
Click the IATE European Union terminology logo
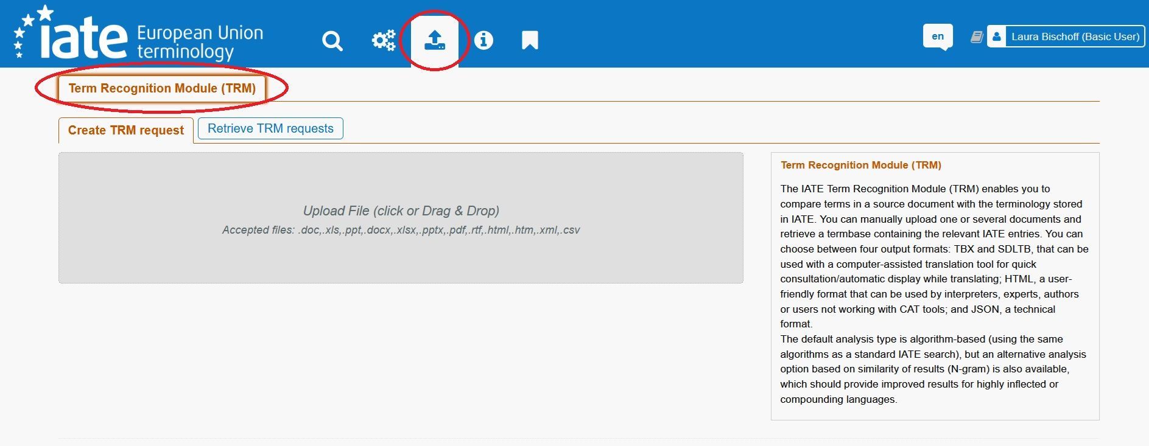click(x=139, y=33)
